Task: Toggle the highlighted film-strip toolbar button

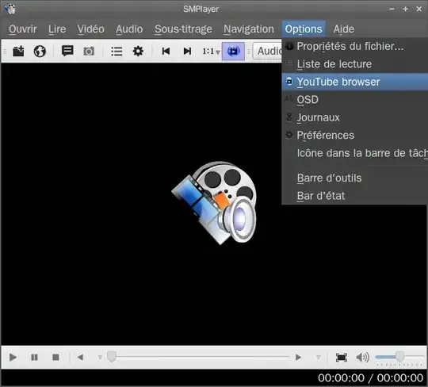Action: pyautogui.click(x=233, y=51)
